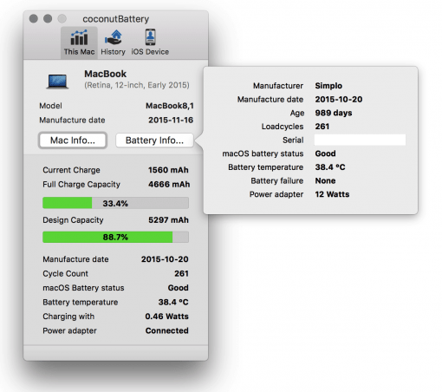Click the 989 days age value

click(334, 113)
